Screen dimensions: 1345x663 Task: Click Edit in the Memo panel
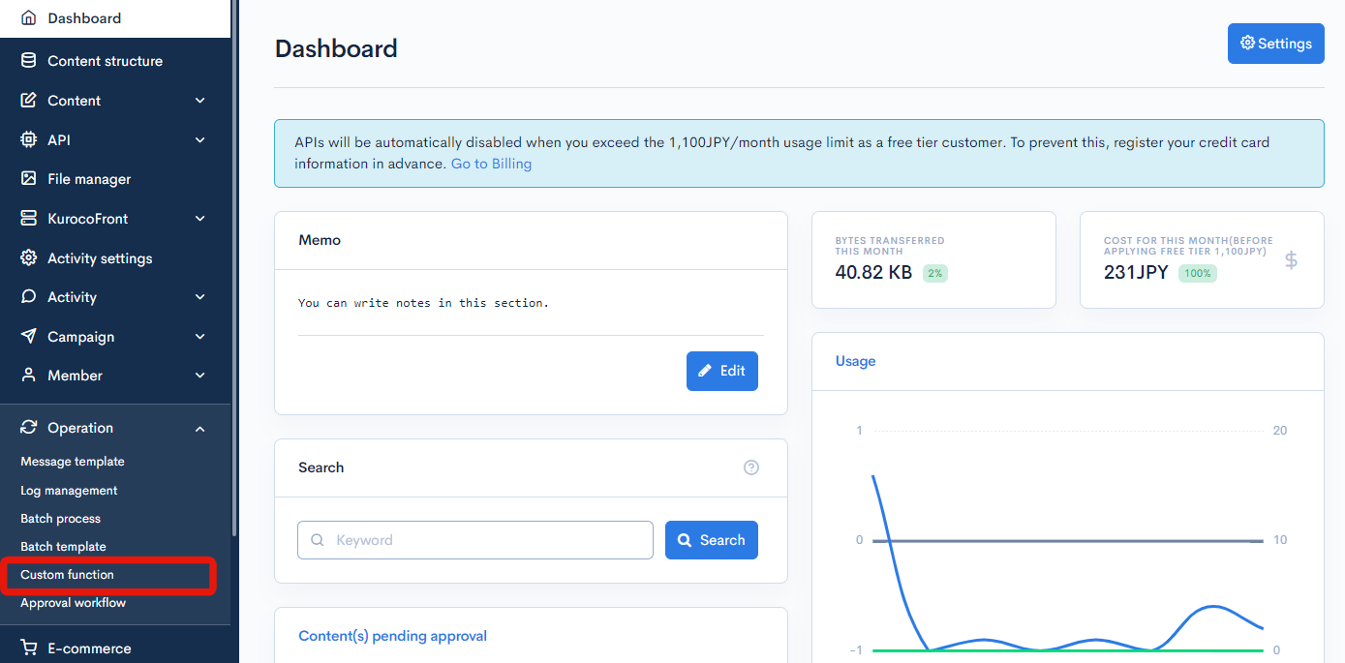pyautogui.click(x=721, y=371)
